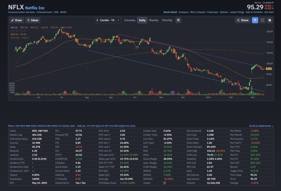Open the Draw tools with pencil icon

click(x=16, y=20)
